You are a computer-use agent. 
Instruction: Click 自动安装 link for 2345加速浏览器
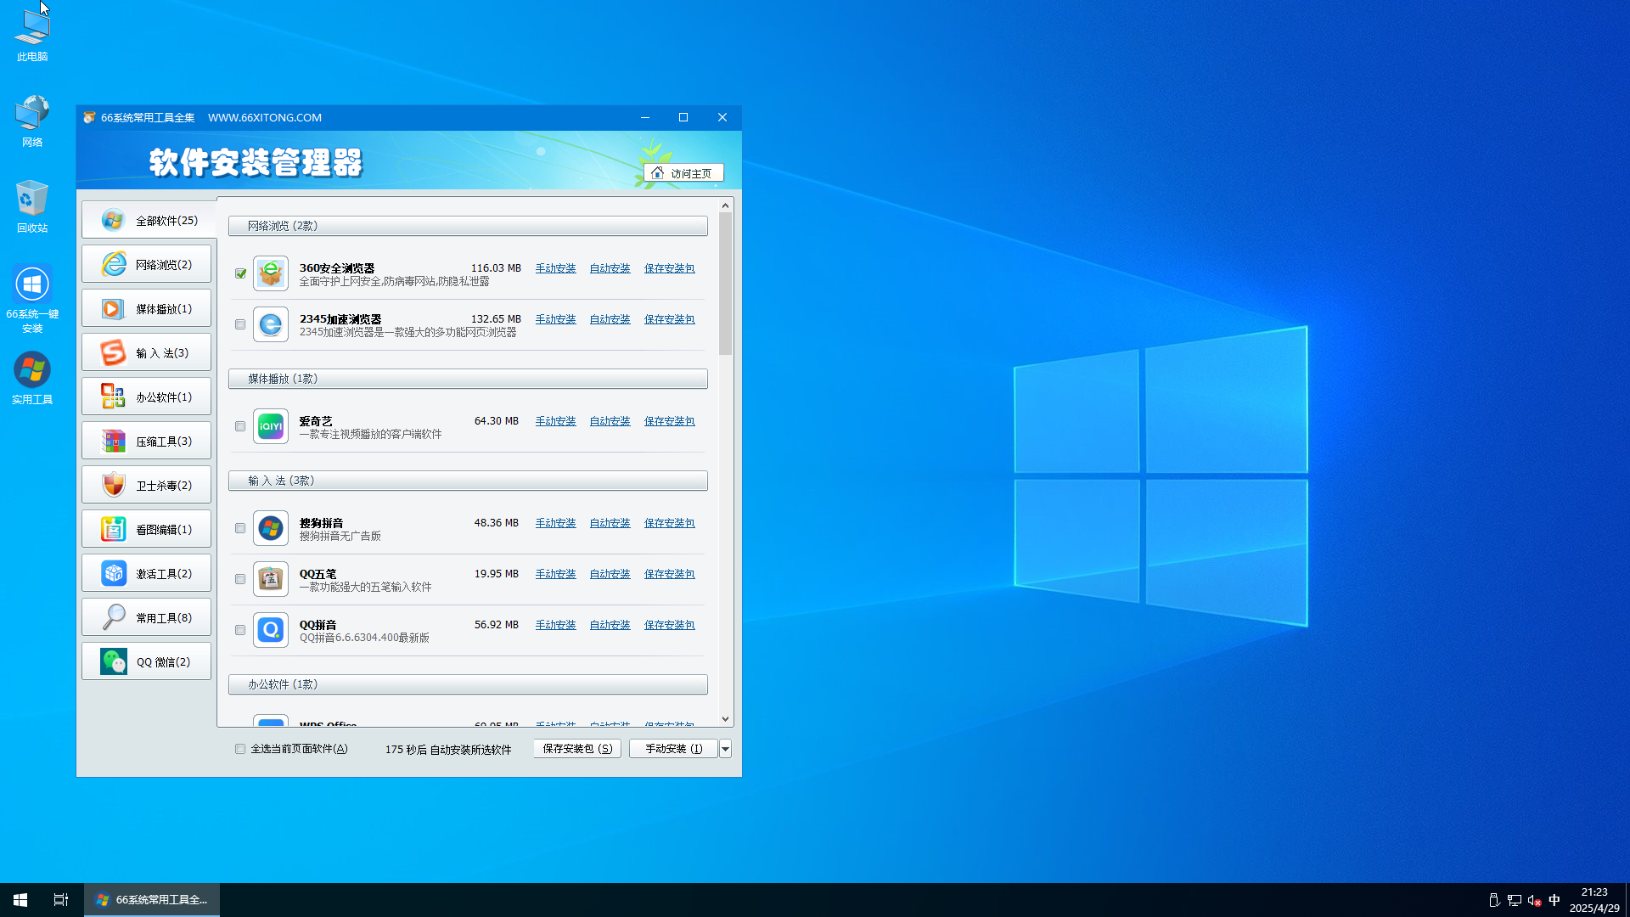coord(610,319)
